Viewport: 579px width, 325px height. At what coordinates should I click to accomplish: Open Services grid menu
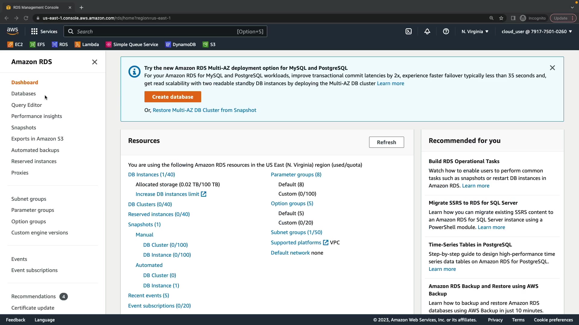pos(44,31)
